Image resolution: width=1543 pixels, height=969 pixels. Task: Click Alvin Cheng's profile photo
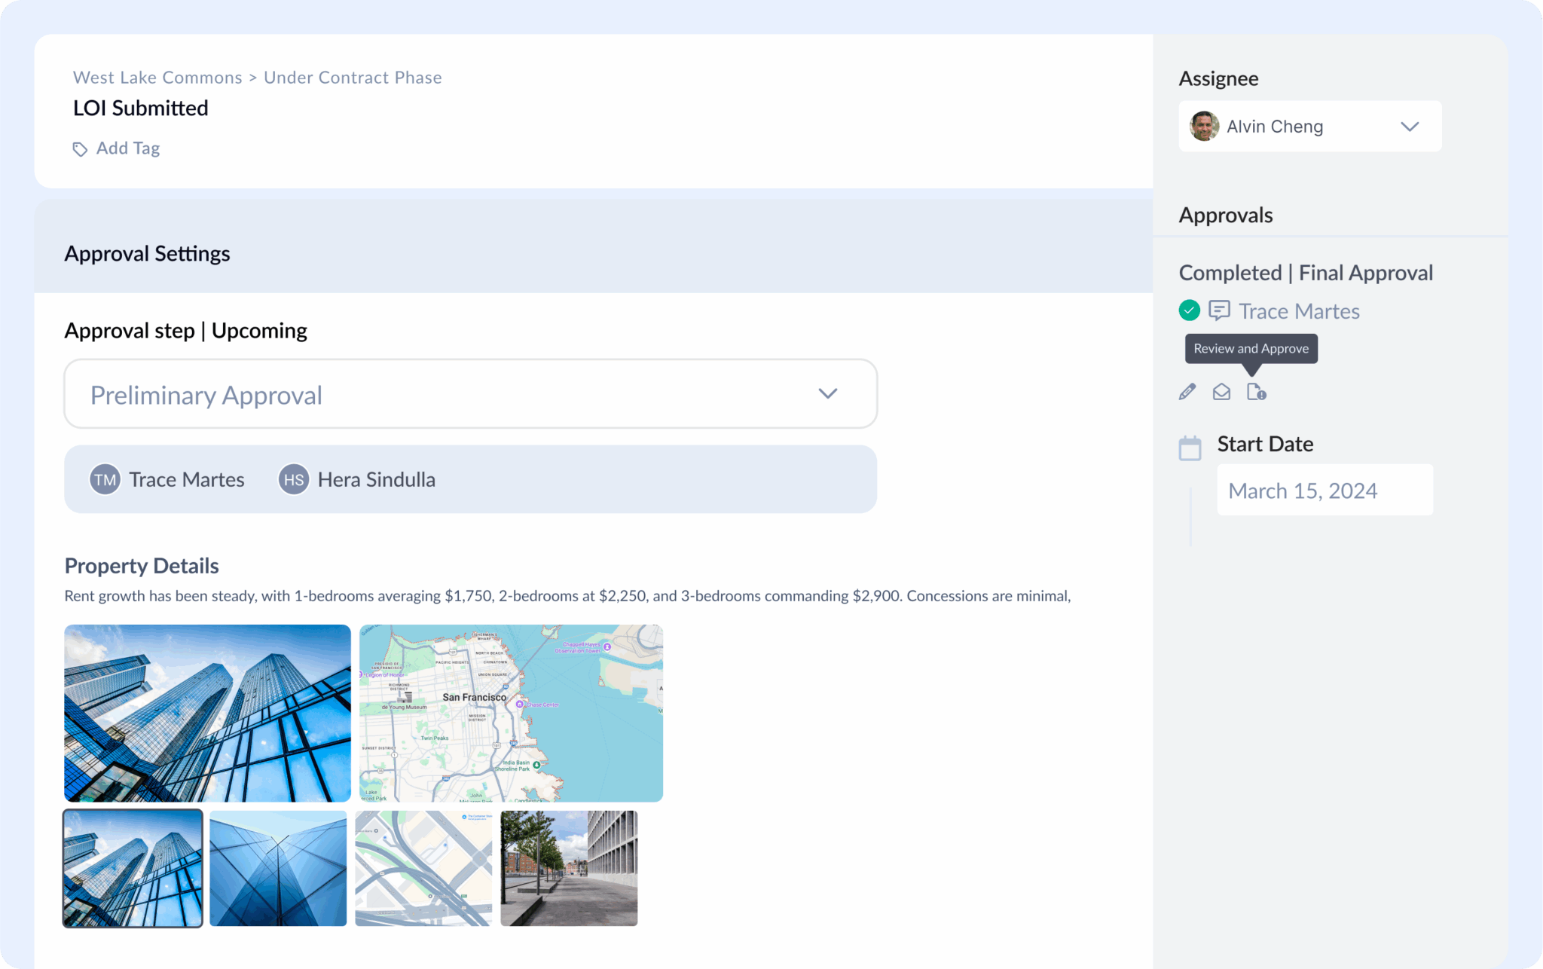tap(1204, 126)
